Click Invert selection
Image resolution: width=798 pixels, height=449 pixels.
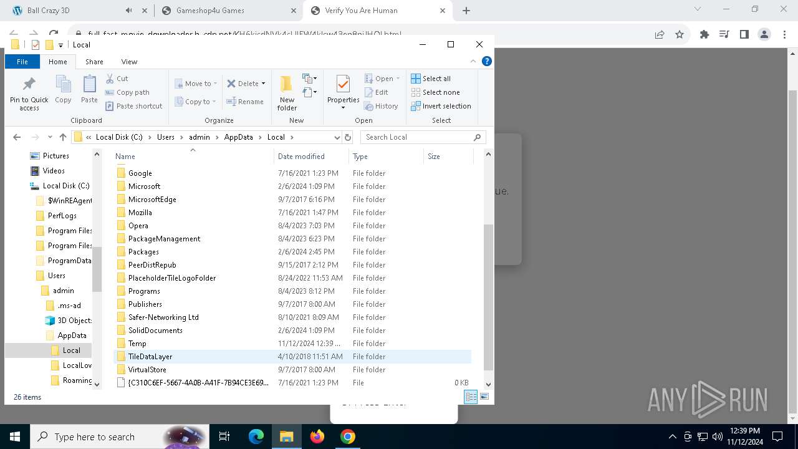441,106
